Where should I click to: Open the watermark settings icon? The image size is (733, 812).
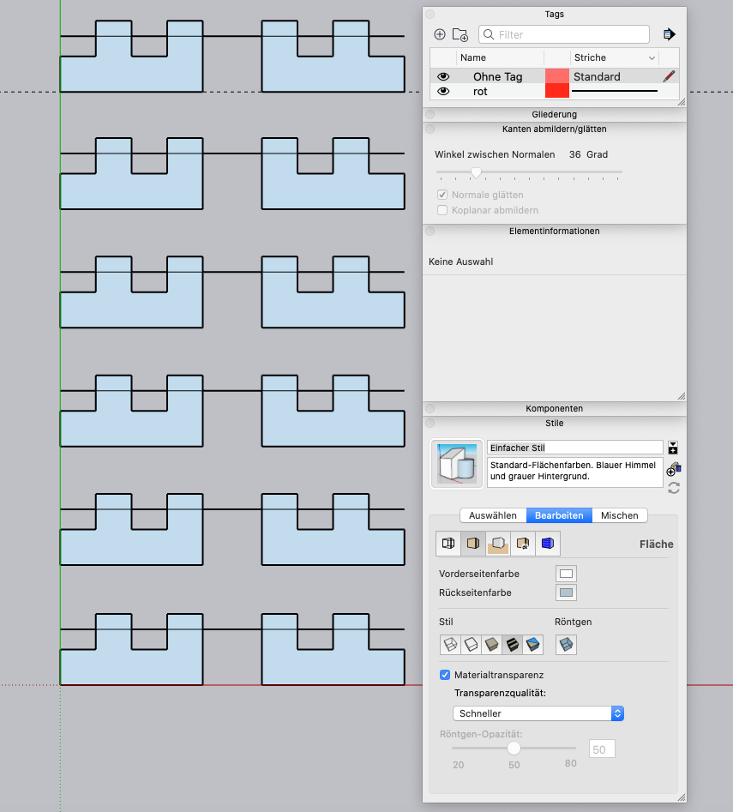(522, 543)
